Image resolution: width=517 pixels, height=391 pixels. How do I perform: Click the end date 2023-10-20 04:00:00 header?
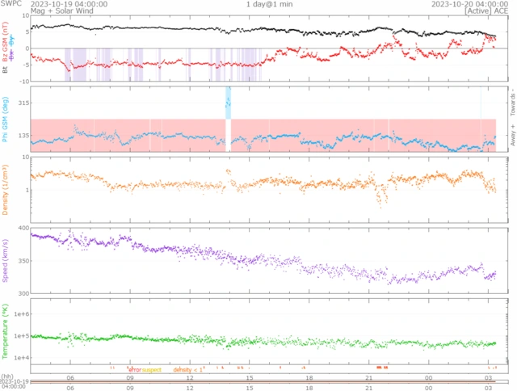click(x=464, y=4)
